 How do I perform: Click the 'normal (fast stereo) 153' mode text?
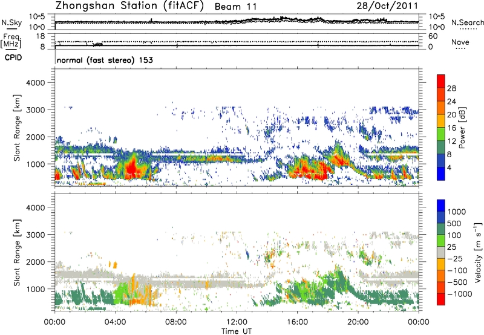point(105,60)
